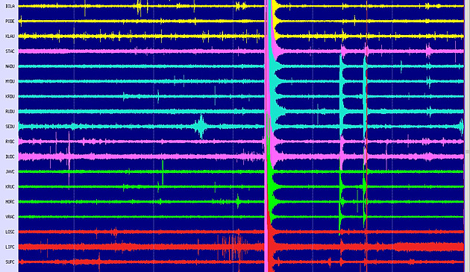Choose the KRDU station label
This screenshot has width=470, height=272.
10,96
